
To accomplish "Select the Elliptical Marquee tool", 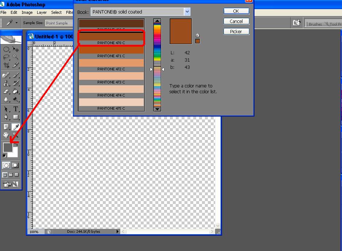I will 6,49.
